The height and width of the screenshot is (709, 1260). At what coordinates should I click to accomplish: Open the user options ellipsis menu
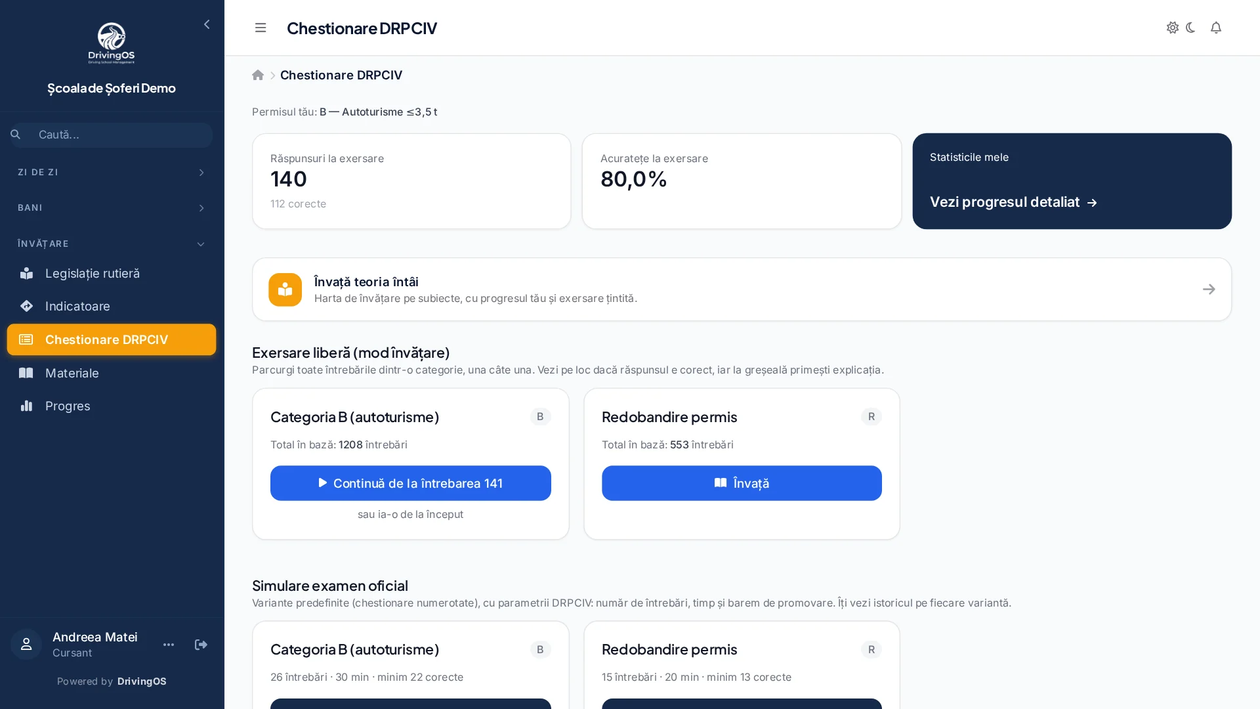pos(169,645)
